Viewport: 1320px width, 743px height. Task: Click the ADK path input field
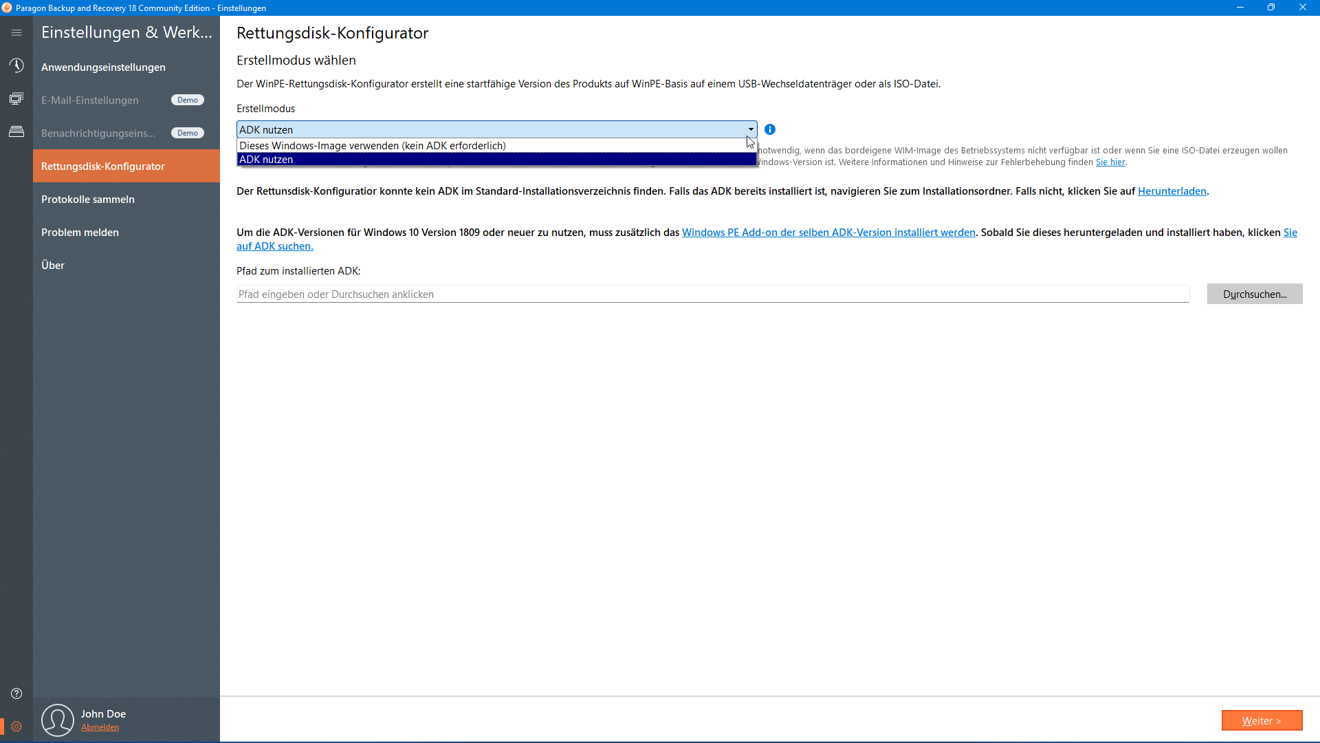(712, 294)
